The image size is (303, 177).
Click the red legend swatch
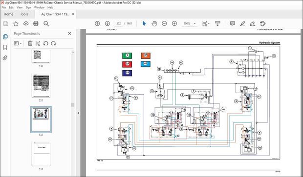127,64
